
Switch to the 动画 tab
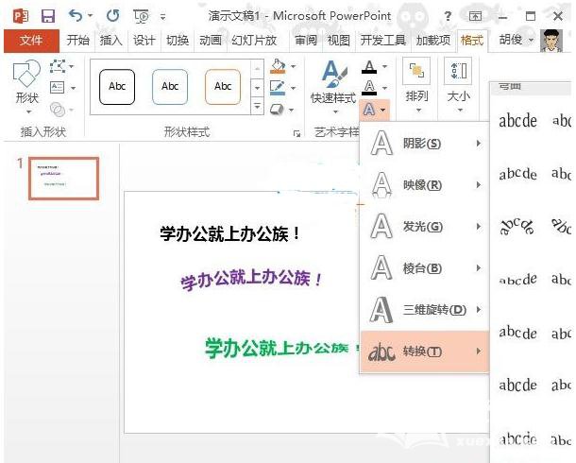point(211,40)
